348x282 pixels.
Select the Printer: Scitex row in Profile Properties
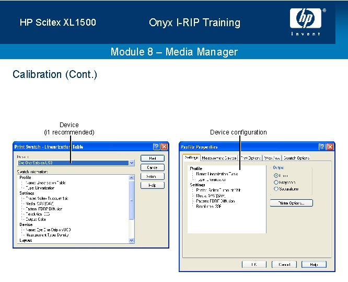218,190
